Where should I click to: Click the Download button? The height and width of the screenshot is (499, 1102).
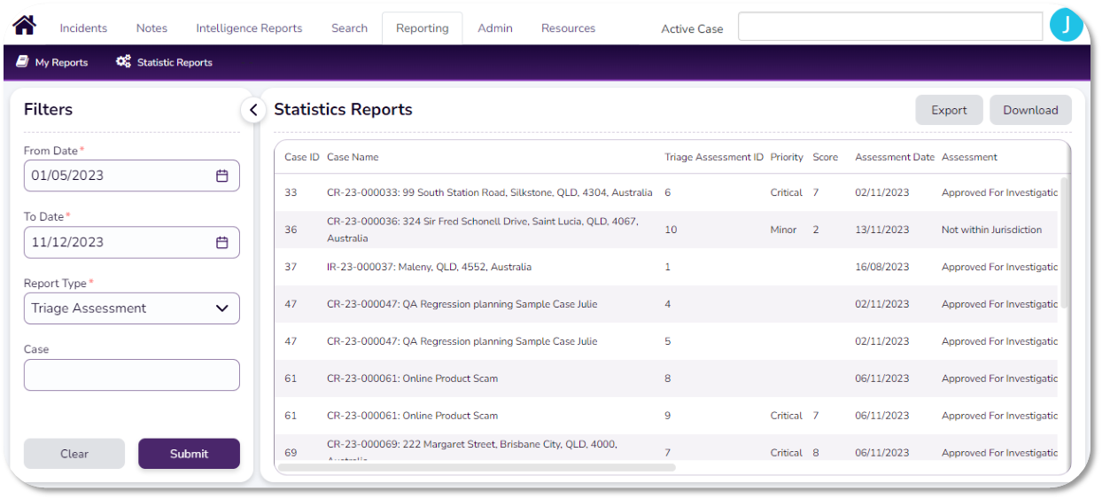click(x=1030, y=110)
